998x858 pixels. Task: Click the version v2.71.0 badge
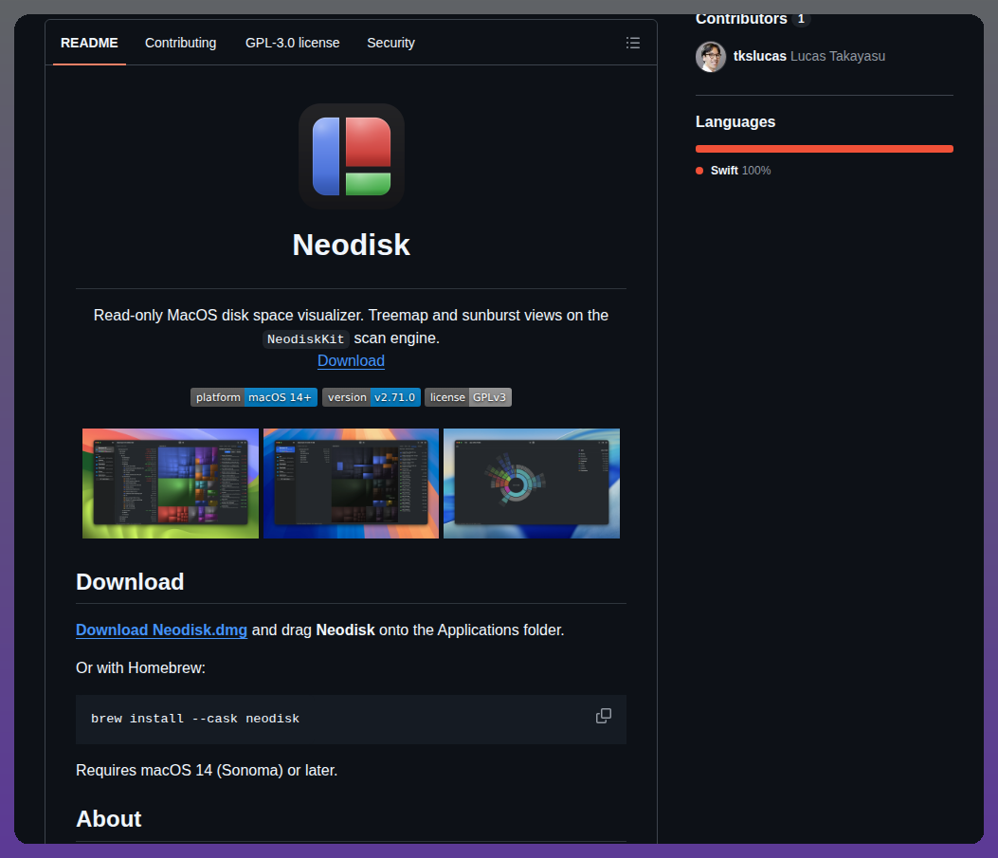pos(372,397)
